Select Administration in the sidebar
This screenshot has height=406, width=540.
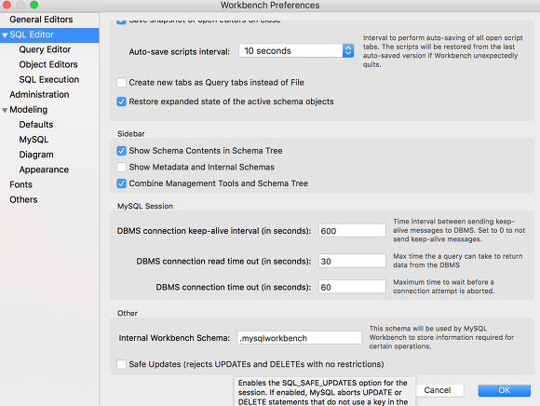(39, 94)
